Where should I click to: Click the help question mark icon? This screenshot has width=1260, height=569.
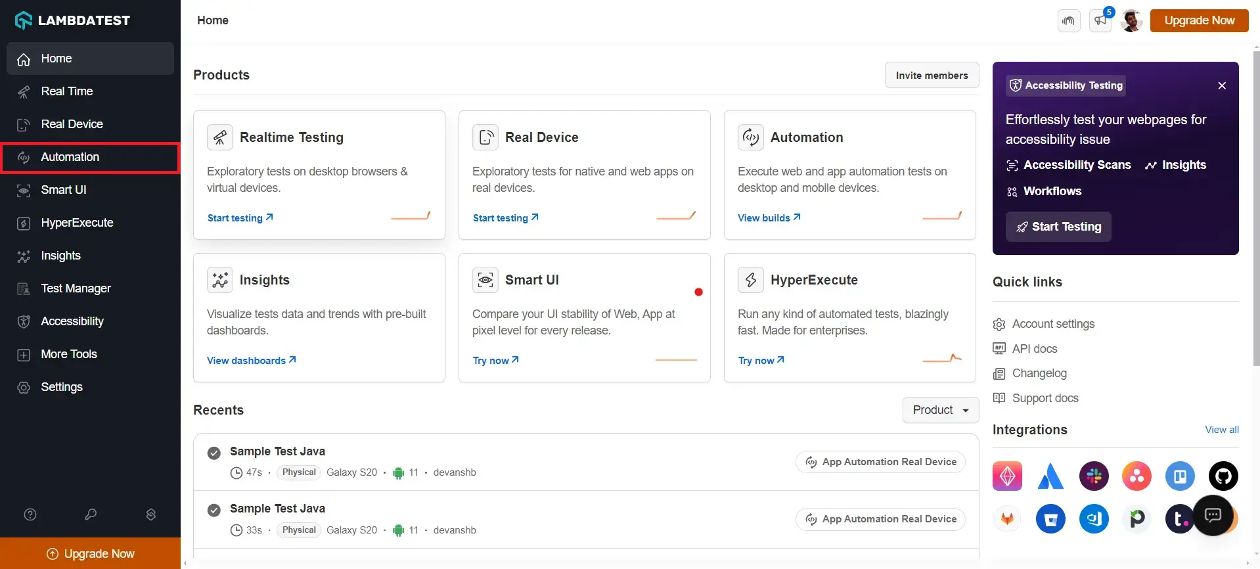click(x=30, y=514)
